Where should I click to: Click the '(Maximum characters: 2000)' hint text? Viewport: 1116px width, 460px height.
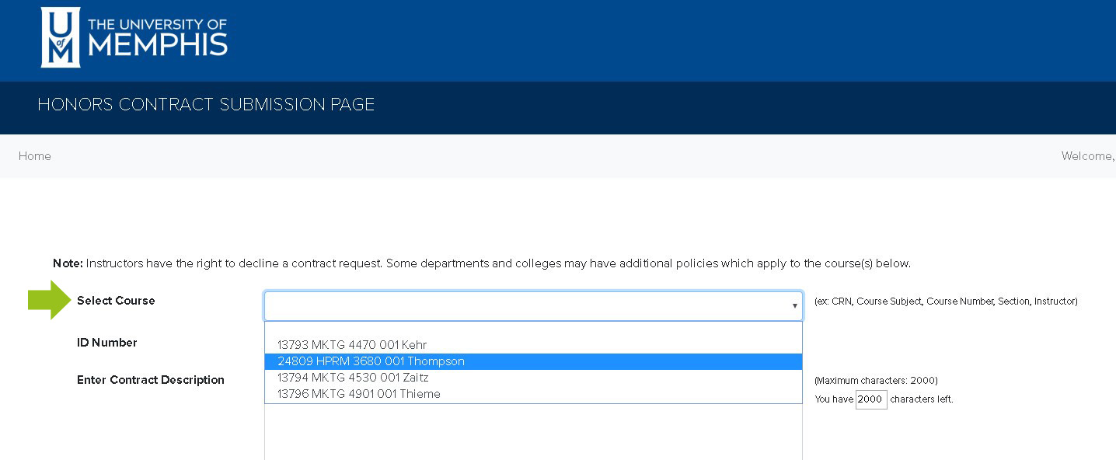[x=877, y=381]
